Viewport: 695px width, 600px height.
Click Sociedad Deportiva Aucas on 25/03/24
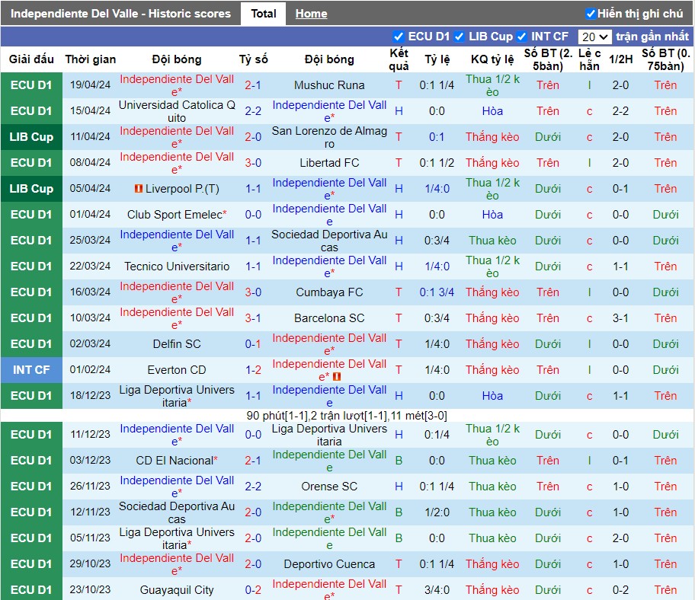pos(329,241)
